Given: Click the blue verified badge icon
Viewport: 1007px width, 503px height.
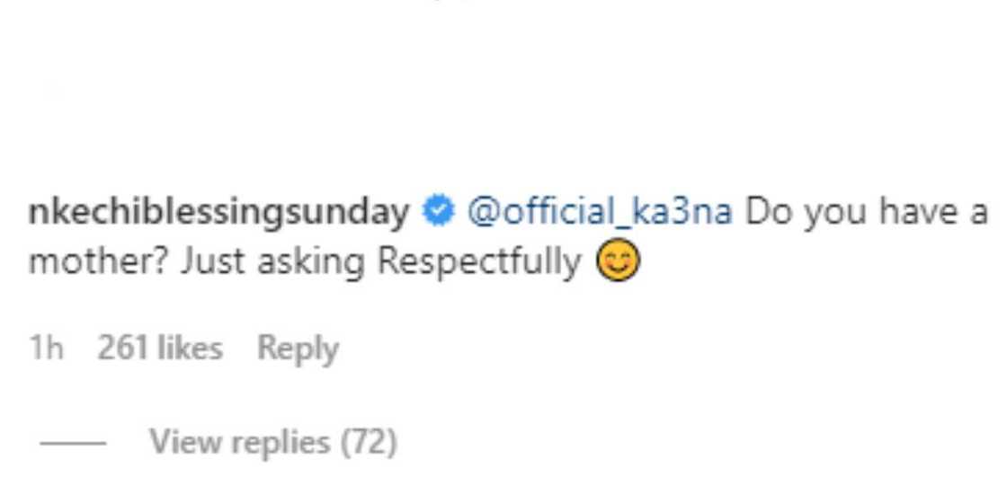Looking at the screenshot, I should pyautogui.click(x=439, y=213).
